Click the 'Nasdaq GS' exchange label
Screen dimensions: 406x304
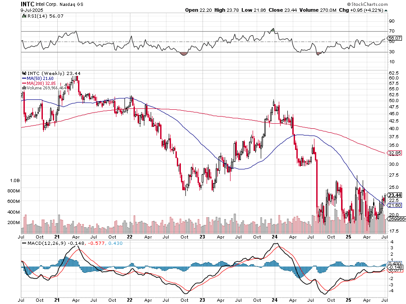pos(72,5)
